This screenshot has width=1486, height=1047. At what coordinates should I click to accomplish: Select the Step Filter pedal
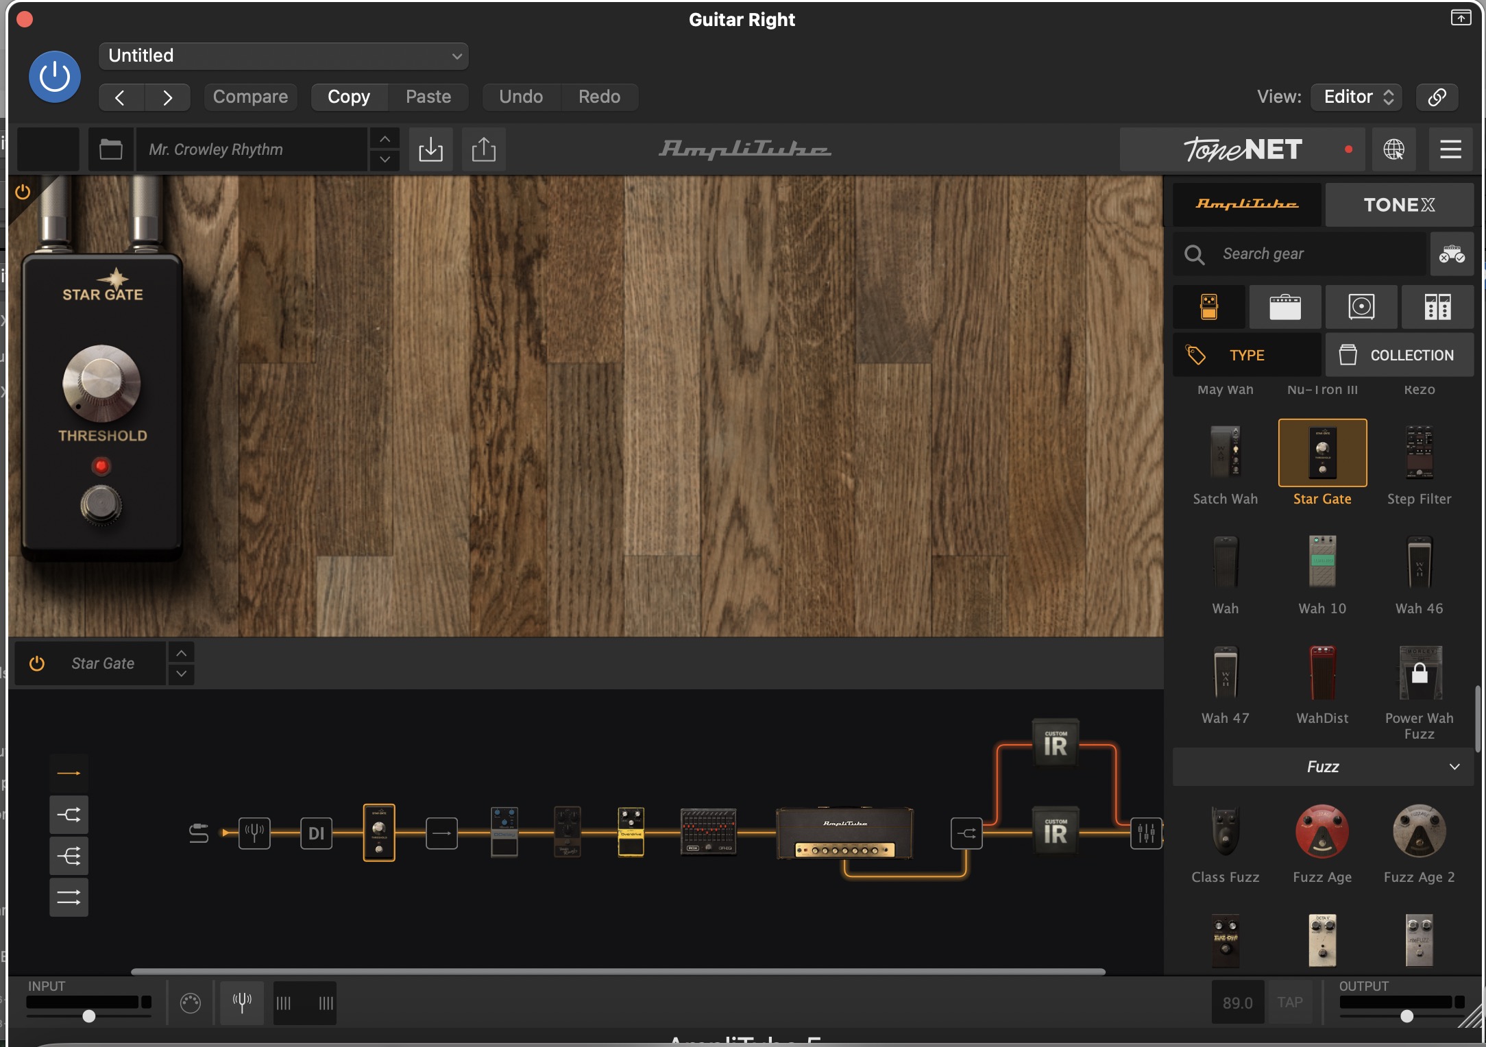click(1419, 464)
